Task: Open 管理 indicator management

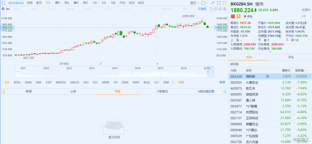Action: (x=222, y=82)
